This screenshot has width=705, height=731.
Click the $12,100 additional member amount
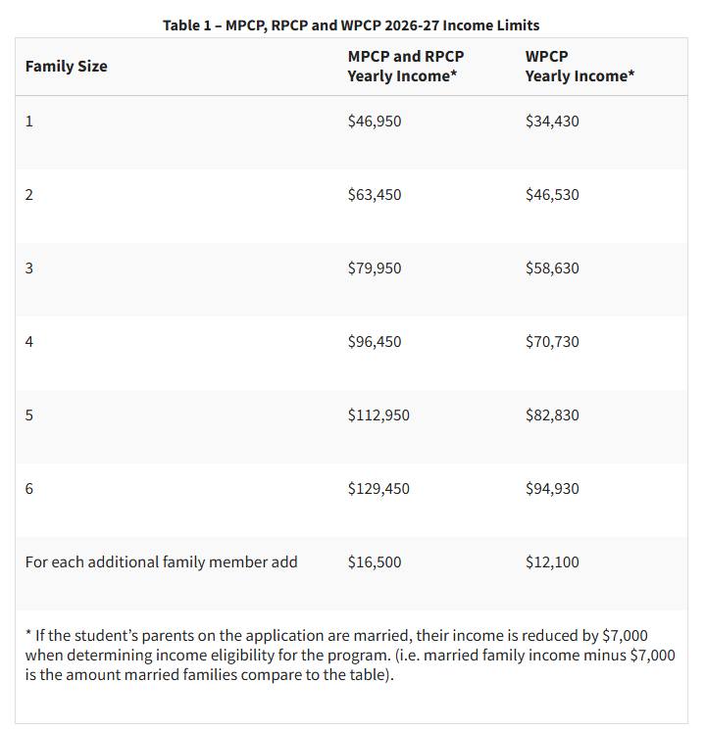552,562
